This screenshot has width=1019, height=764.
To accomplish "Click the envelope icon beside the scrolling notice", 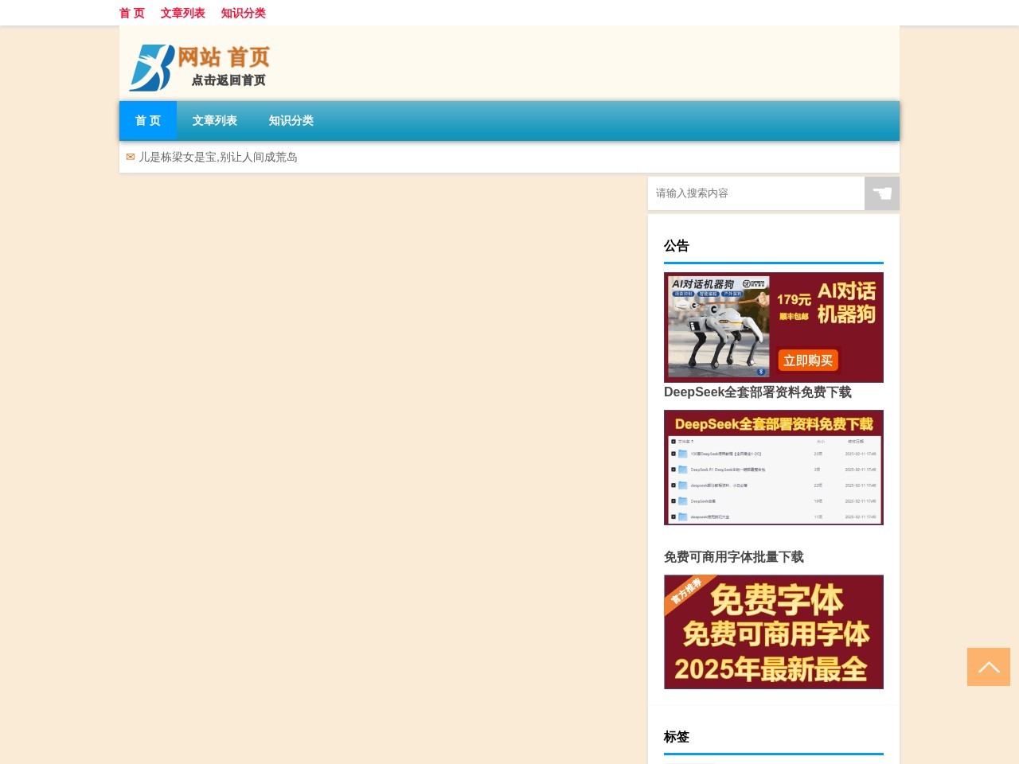I will (131, 158).
